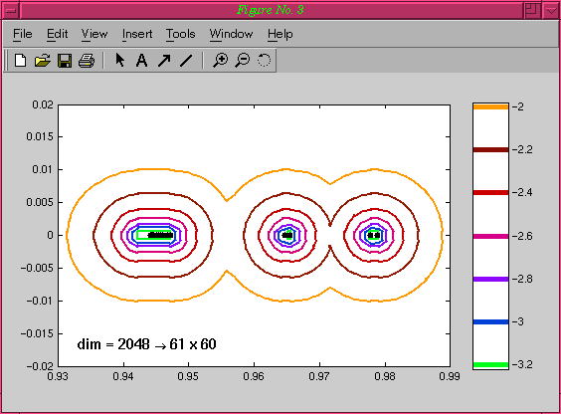Click the blue -3 colorbar swatch

coord(490,321)
